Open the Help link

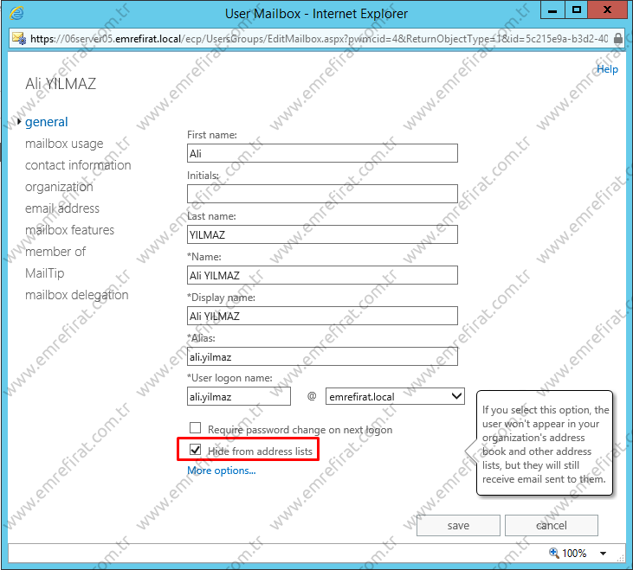click(607, 69)
